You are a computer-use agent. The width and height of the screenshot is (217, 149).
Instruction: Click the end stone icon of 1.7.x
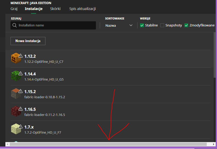16,129
